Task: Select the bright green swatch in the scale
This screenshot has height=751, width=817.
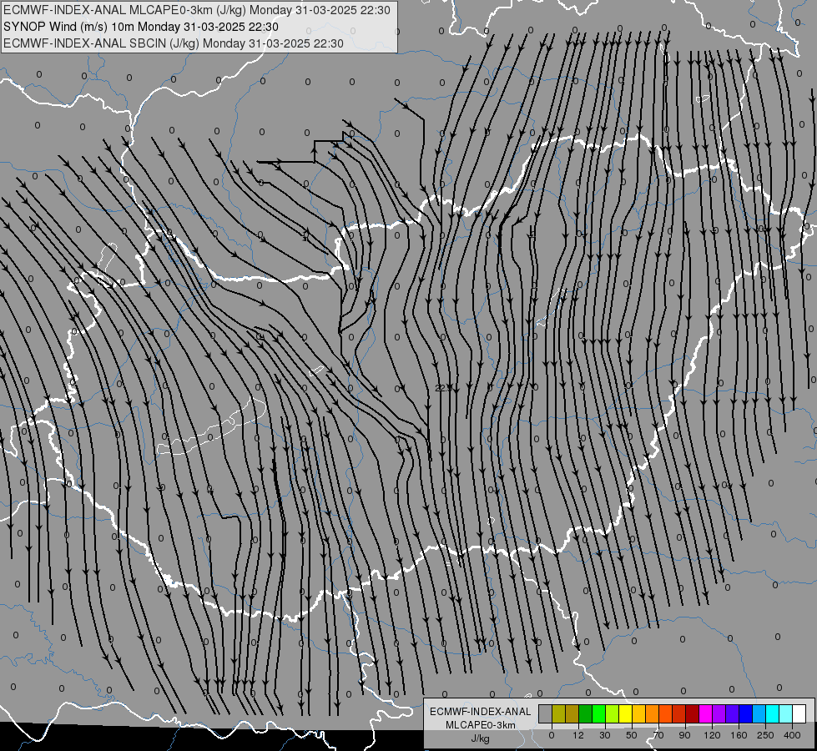Action: click(598, 713)
